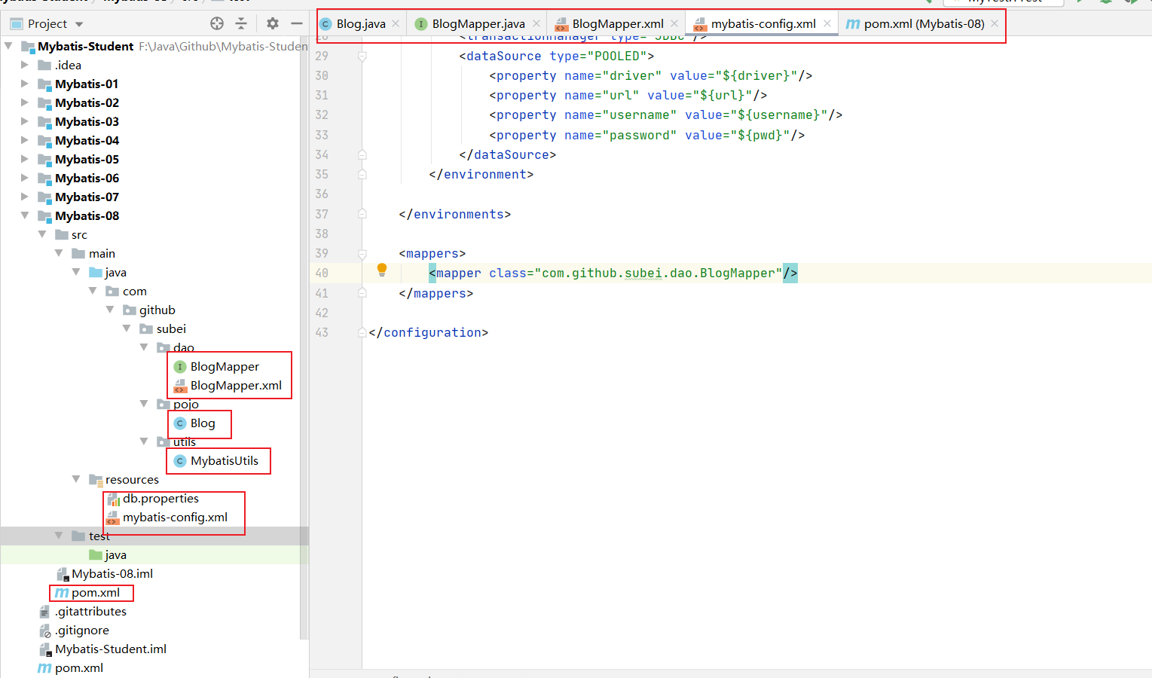The width and height of the screenshot is (1152, 678).
Task: Expand the Mybatis-01 module
Action: [x=25, y=84]
